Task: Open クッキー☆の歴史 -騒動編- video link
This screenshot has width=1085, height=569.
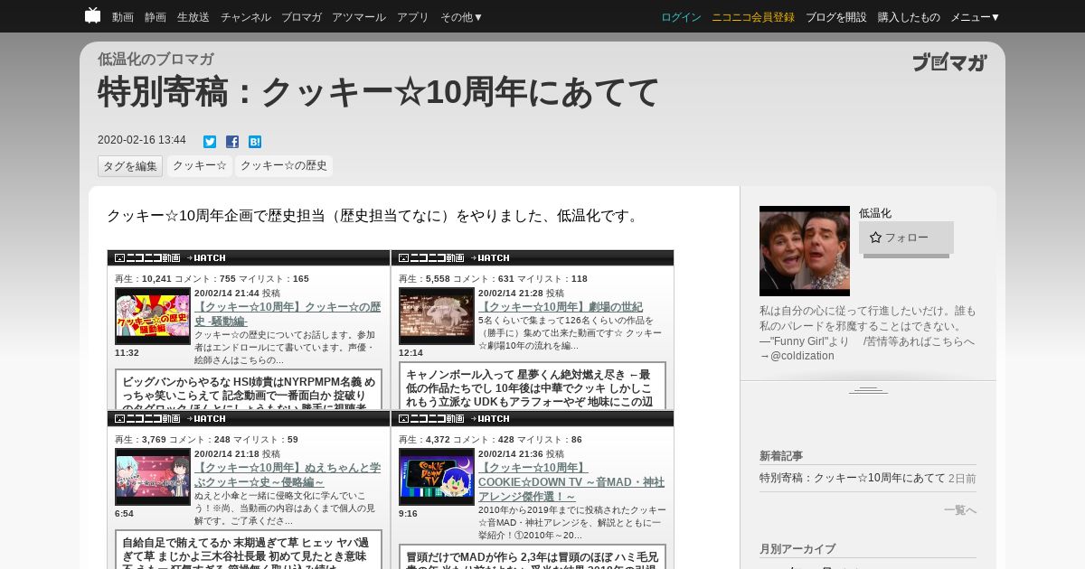Action: click(288, 313)
